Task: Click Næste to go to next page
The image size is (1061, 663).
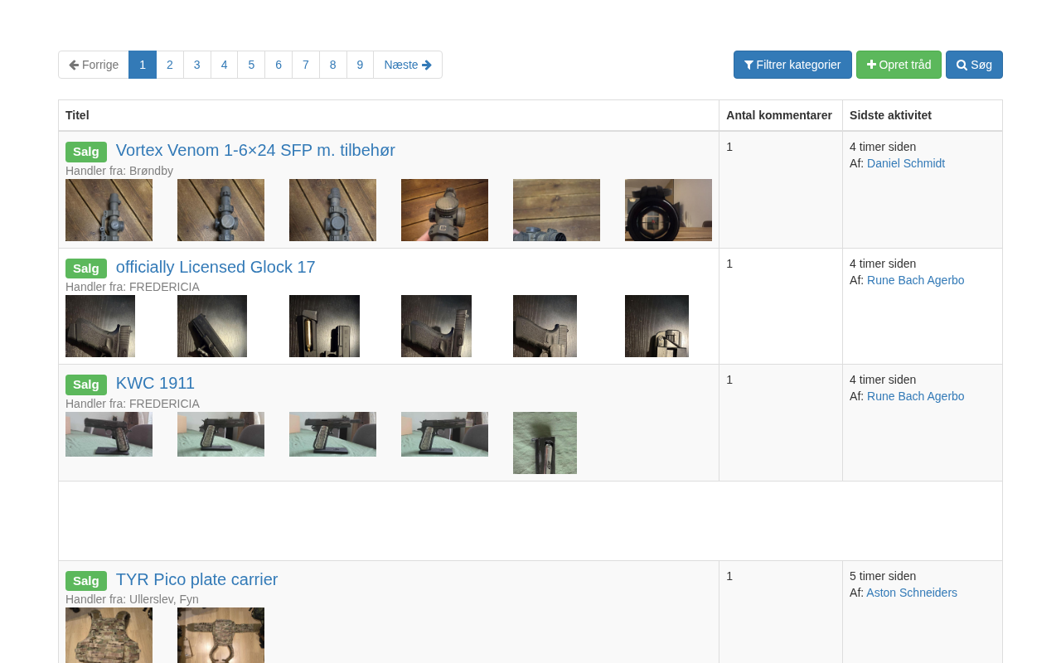Action: (408, 65)
